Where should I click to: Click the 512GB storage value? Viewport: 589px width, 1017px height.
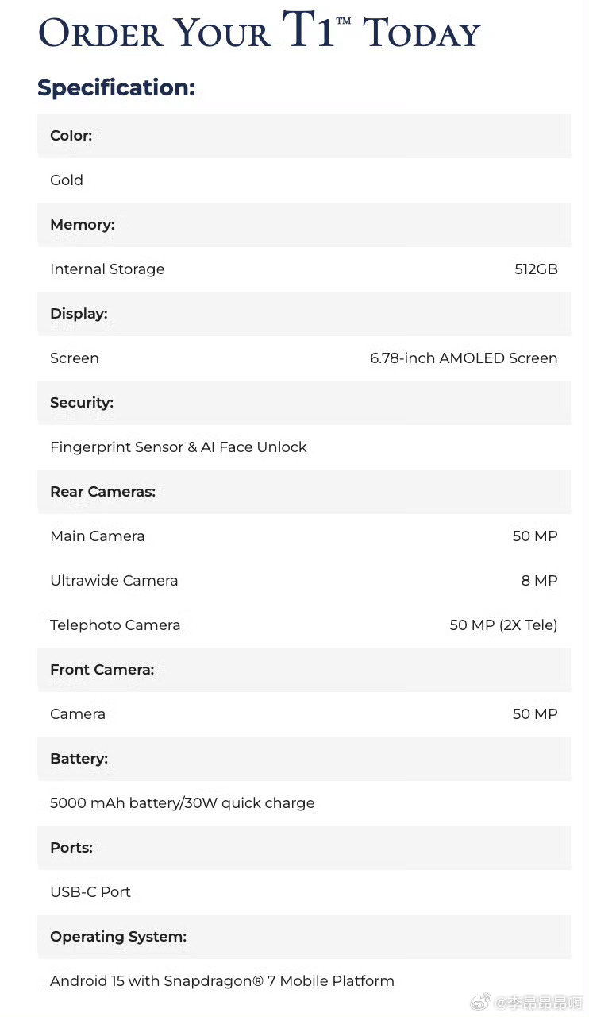pos(536,269)
